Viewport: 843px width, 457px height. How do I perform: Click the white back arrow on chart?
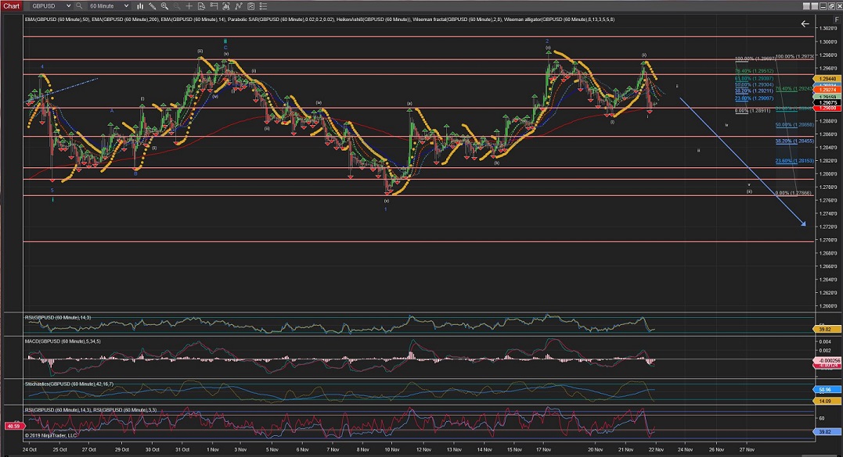[x=805, y=24]
